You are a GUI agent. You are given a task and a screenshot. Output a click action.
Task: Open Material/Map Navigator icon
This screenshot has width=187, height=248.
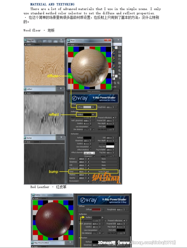[x=120, y=78]
